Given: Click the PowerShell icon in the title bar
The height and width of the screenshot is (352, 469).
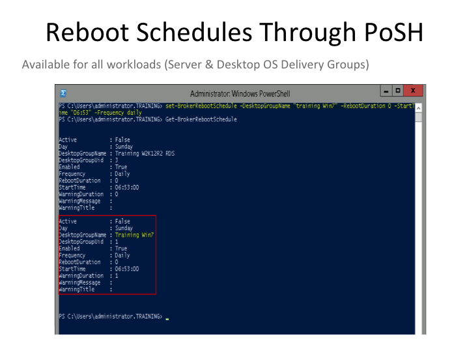Looking at the screenshot, I should point(63,93).
